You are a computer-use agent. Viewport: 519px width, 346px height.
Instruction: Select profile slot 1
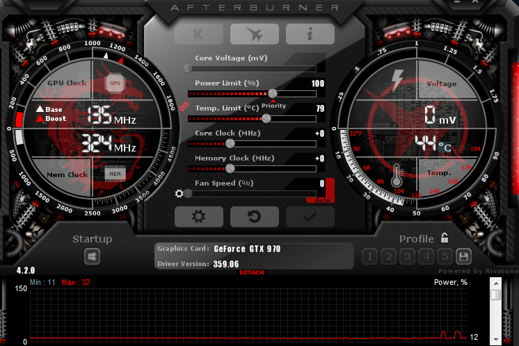(x=369, y=256)
